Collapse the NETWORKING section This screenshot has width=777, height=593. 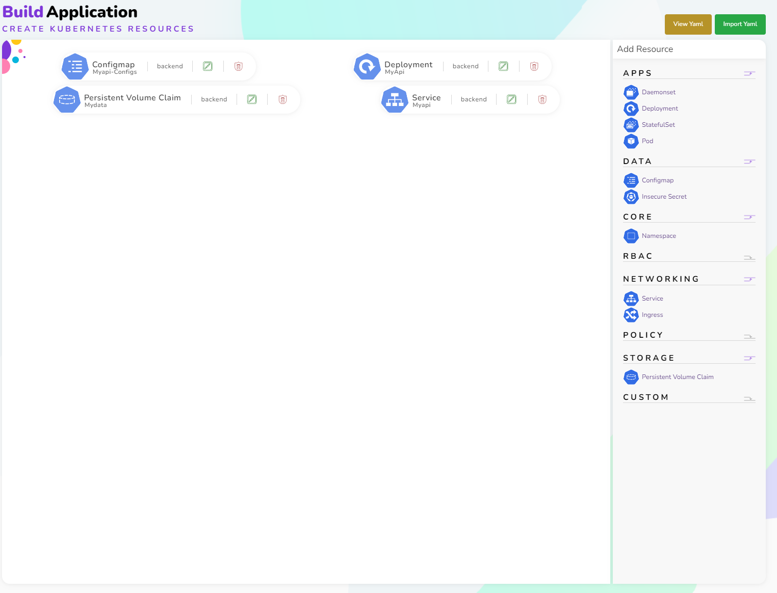tap(749, 279)
